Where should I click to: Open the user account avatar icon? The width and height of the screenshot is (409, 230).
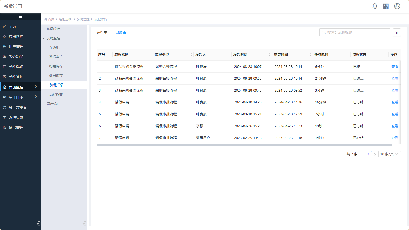pyautogui.click(x=397, y=6)
